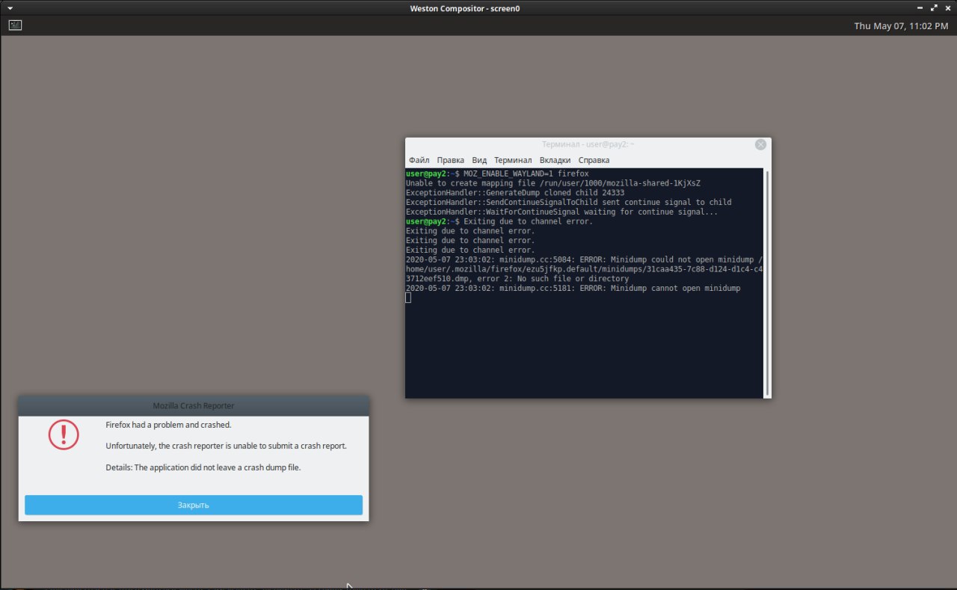Minimize the Weston Compositor window

coord(920,8)
